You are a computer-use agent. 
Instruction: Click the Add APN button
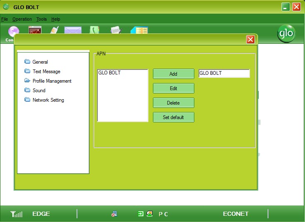tap(173, 74)
